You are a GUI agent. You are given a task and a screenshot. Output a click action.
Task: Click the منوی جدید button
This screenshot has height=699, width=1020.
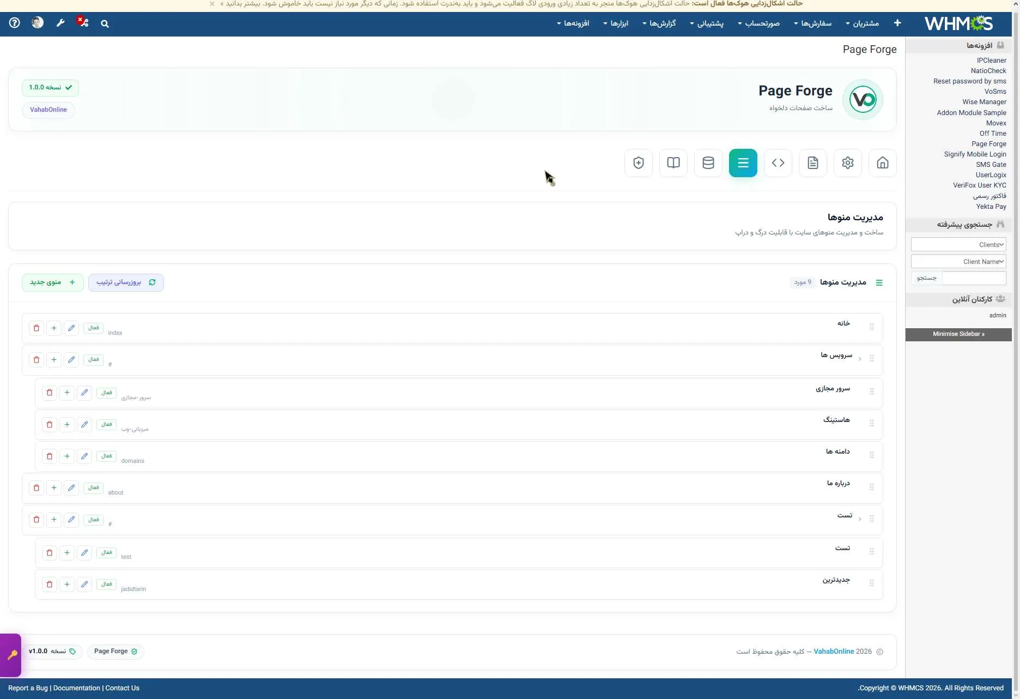coord(53,282)
